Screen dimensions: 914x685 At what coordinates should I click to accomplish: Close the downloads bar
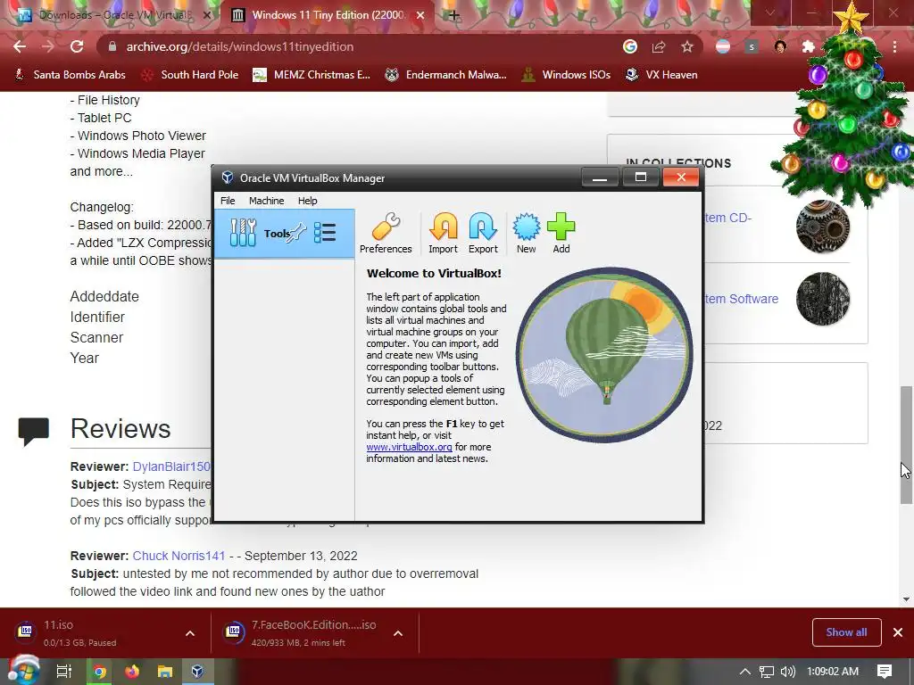click(x=898, y=632)
